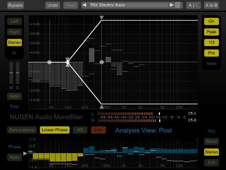Toggle the A | B comparison button
This screenshot has width=226, height=170.
[194, 5]
